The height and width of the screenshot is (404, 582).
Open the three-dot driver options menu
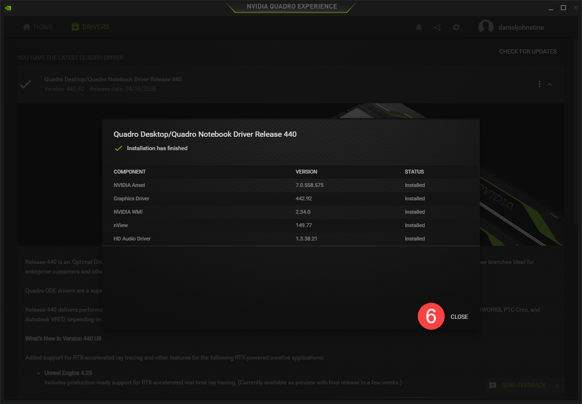tap(539, 84)
